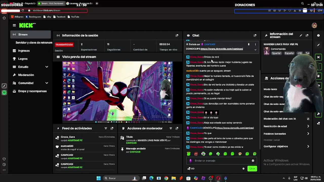Pop out the Acciones de moderador panel

tap(177, 128)
